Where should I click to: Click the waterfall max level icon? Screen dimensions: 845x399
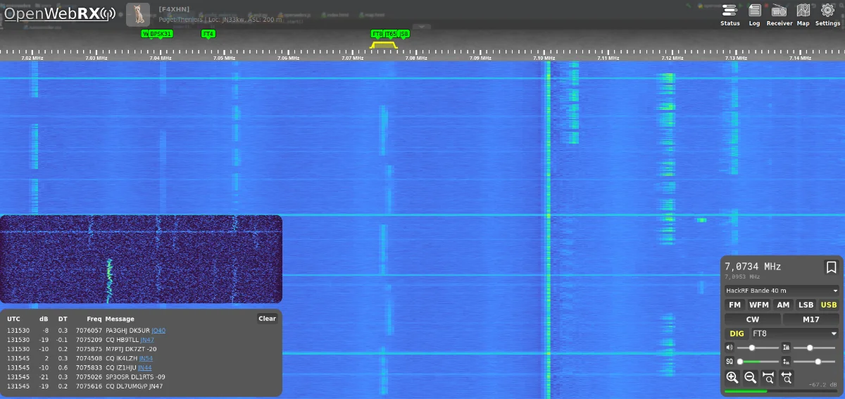click(x=786, y=361)
